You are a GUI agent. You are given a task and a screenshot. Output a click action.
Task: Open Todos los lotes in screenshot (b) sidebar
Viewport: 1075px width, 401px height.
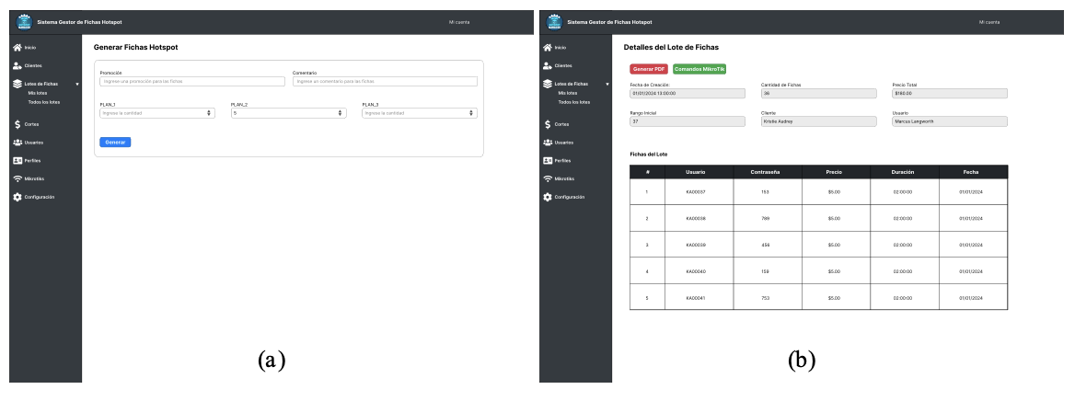click(573, 102)
